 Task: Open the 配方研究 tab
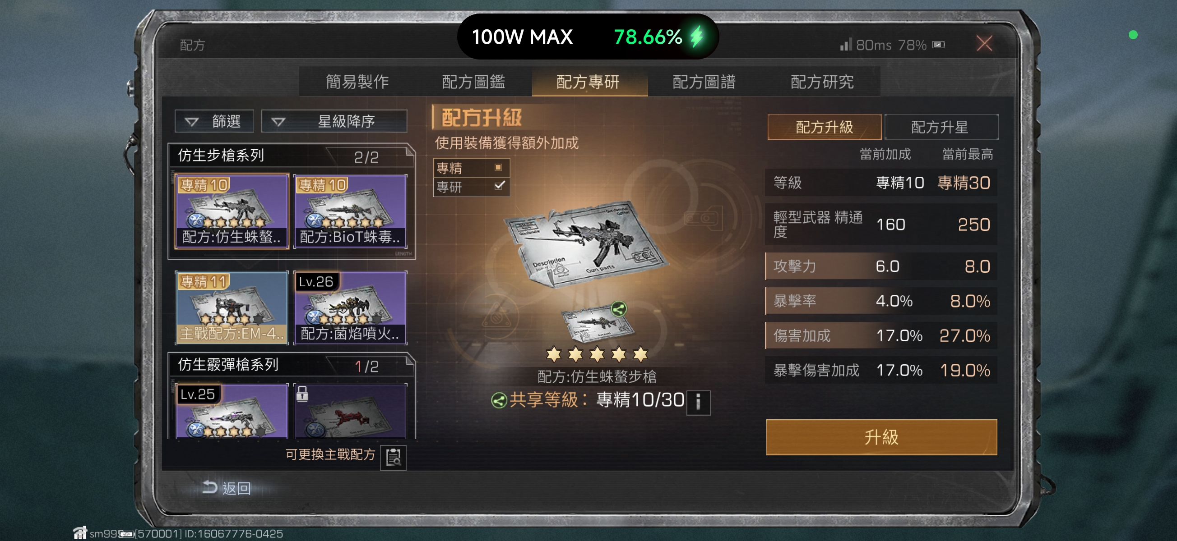[x=821, y=82]
